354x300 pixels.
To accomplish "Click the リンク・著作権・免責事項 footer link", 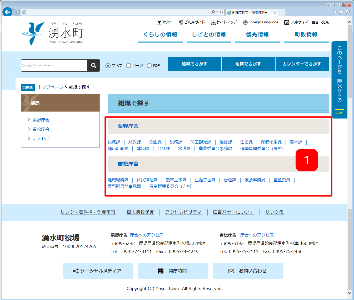I will (x=88, y=212).
